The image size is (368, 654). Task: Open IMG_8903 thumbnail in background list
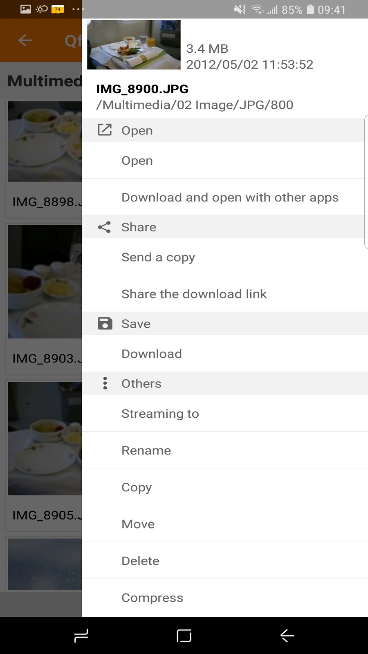point(45,282)
